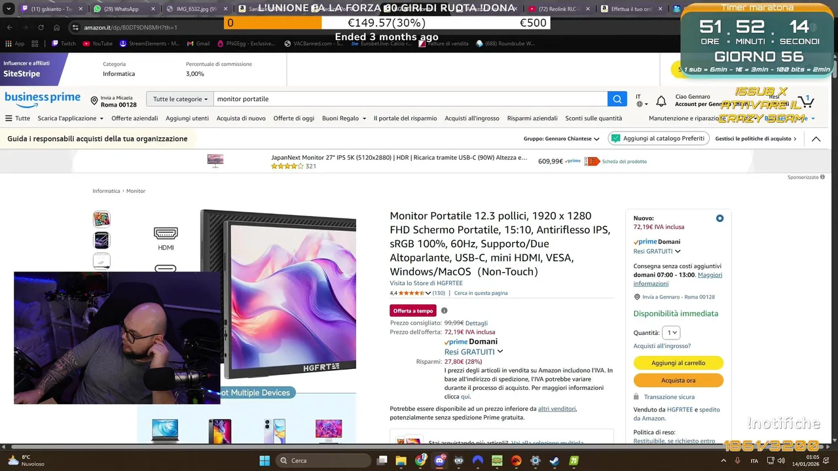The image size is (838, 471).
Task: Click the delivery location pin icon
Action: coord(94,101)
